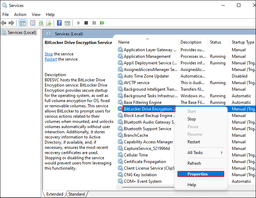Click the Export List toolbar icon
Screen dimensions: 256x198
coord(49,23)
